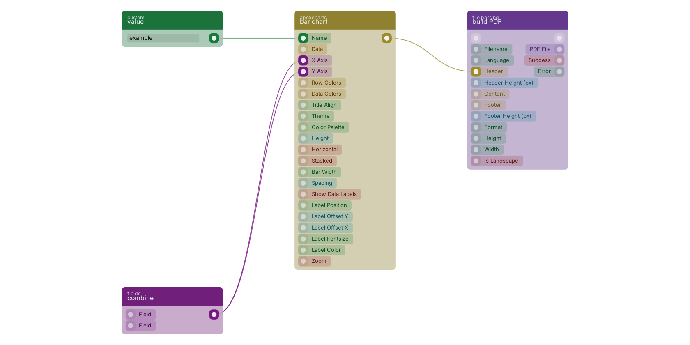Click the Show Data Labels input socket
The height and width of the screenshot is (345, 690).
click(304, 194)
